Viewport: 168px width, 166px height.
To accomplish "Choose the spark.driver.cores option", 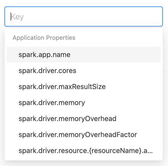I will point(83,70).
